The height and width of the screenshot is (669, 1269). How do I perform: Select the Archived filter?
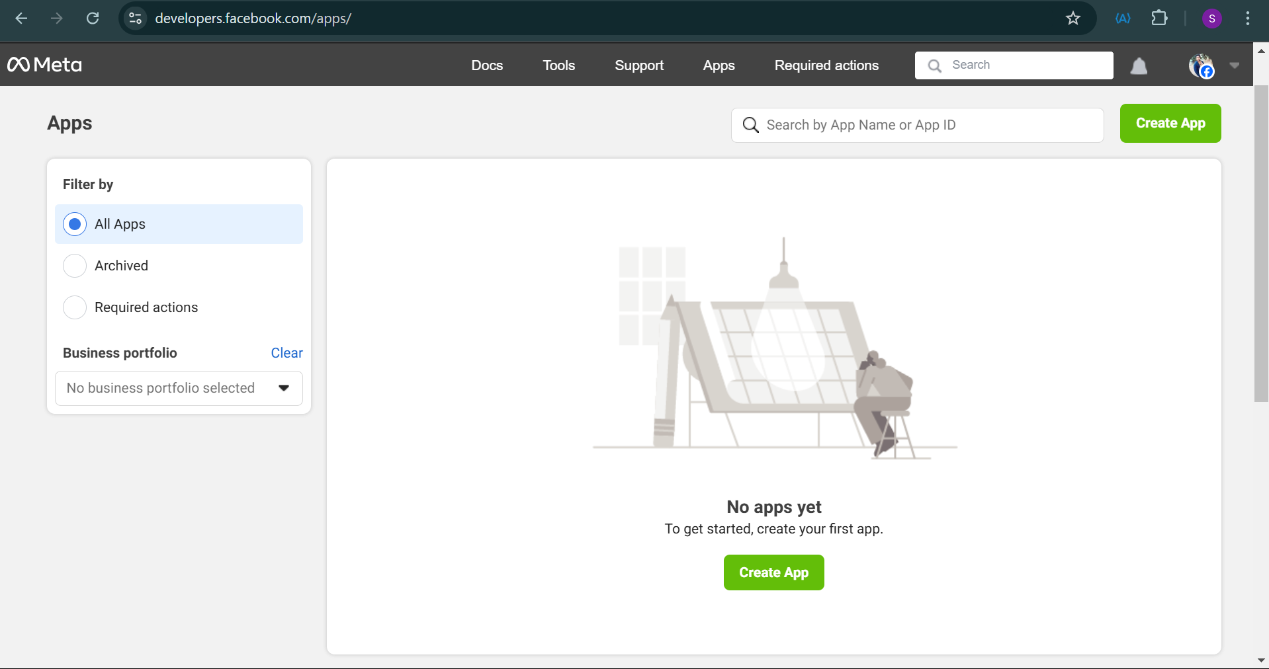click(x=75, y=266)
